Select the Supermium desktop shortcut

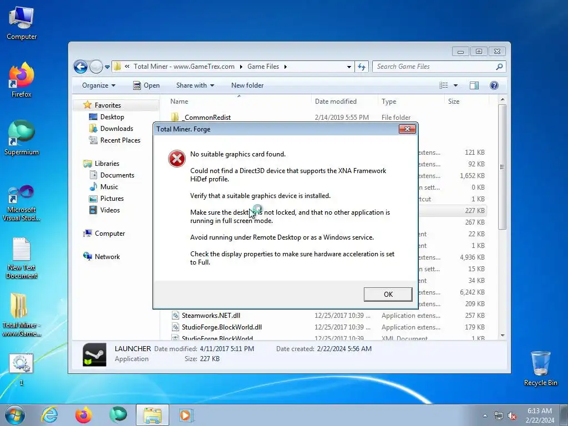pos(22,138)
